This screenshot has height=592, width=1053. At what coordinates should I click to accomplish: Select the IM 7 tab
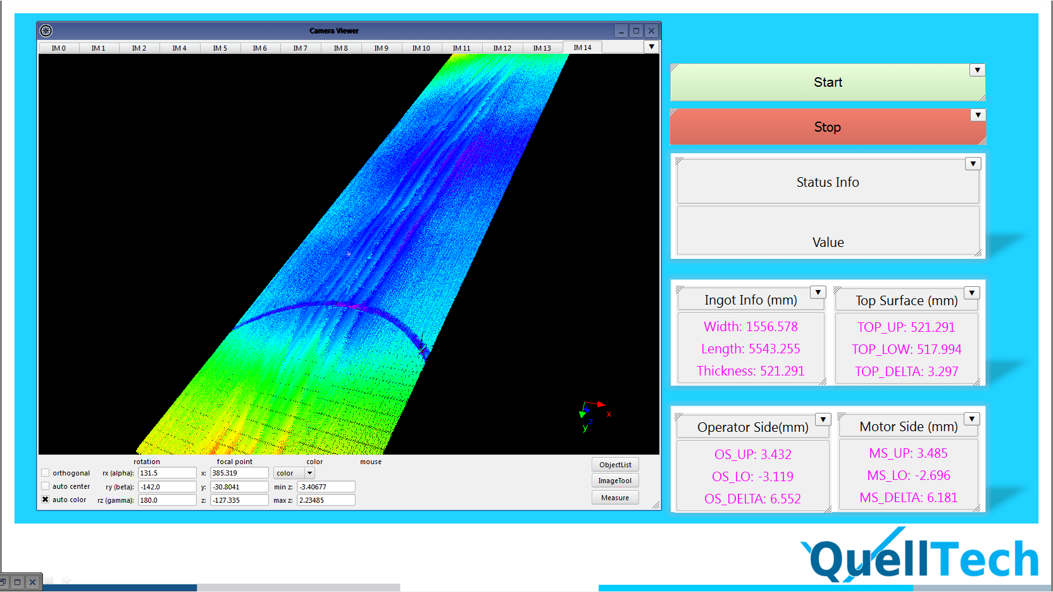click(x=301, y=48)
